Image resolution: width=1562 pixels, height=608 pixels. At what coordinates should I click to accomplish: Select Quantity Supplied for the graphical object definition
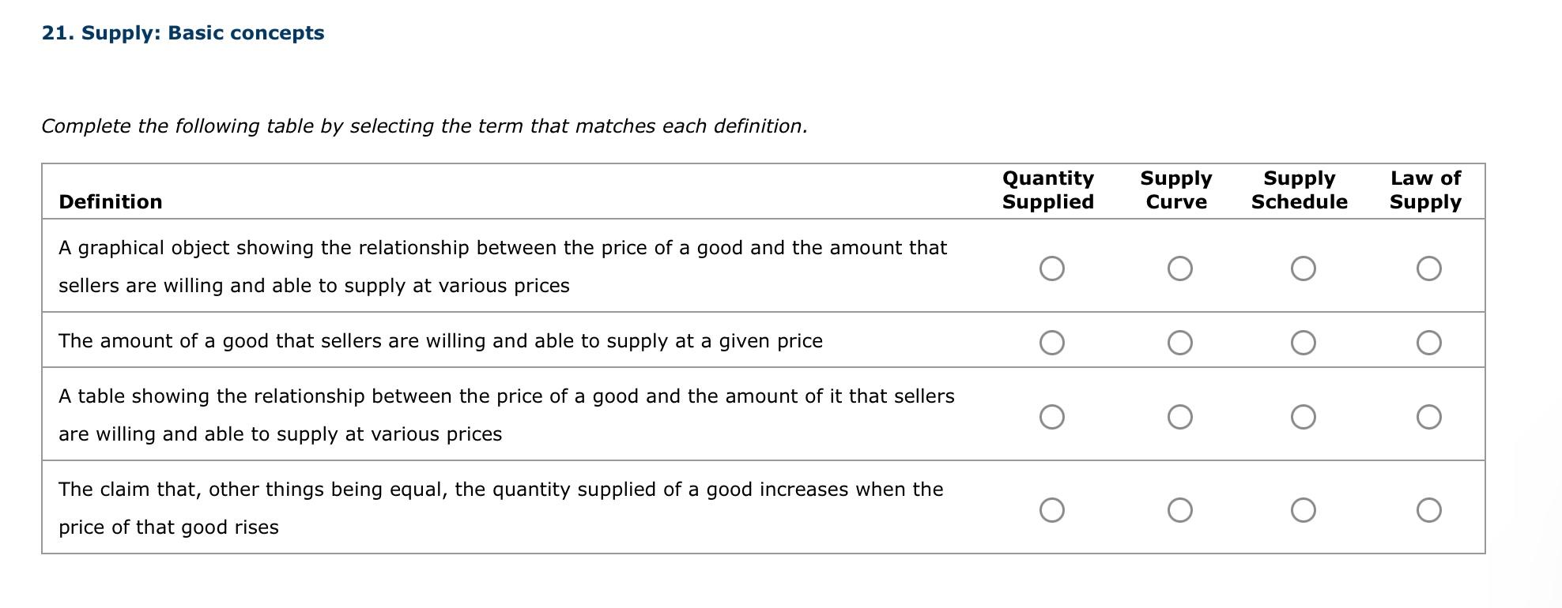[1051, 268]
